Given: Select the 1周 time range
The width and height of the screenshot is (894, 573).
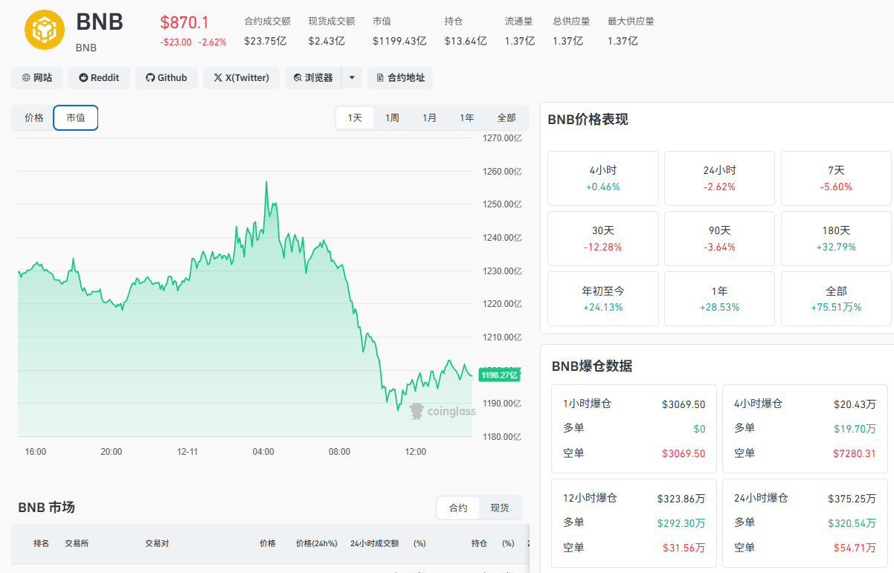Looking at the screenshot, I should coord(392,117).
